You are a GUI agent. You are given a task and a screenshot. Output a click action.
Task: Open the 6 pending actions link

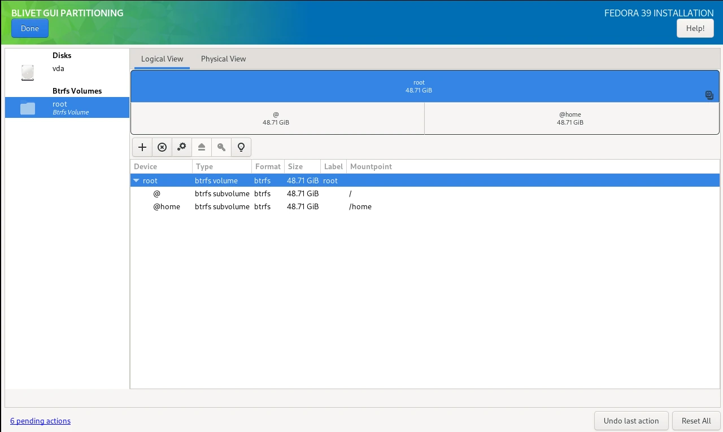click(40, 421)
